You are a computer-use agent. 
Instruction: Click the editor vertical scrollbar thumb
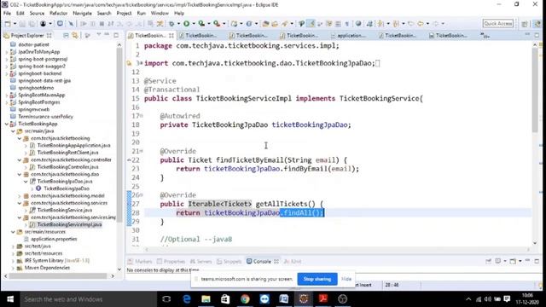point(535,90)
